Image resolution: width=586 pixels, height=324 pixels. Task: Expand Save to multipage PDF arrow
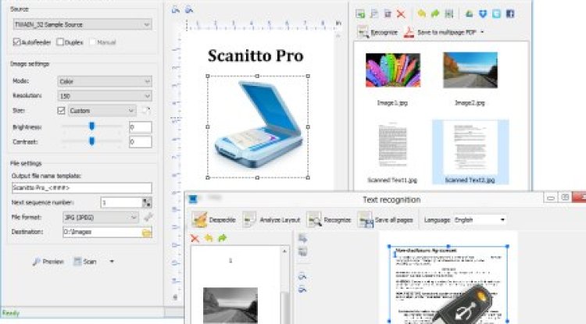[482, 33]
